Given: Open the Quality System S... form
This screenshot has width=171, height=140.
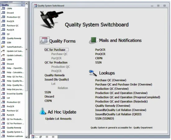Looking at the screenshot, I should click(x=15, y=132).
